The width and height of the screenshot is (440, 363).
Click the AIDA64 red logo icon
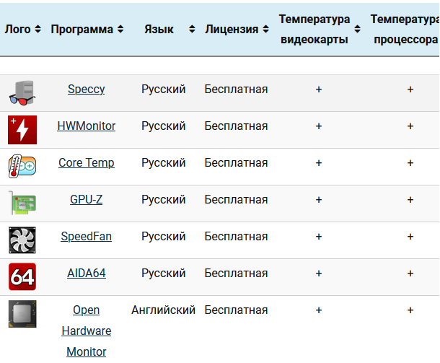(x=22, y=277)
